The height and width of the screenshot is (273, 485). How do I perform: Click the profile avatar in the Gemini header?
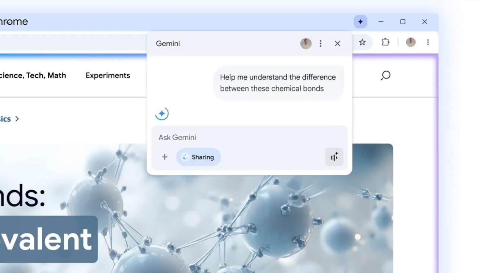pos(306,43)
